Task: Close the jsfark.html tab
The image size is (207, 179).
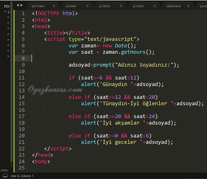Action: pyautogui.click(x=188, y=6)
